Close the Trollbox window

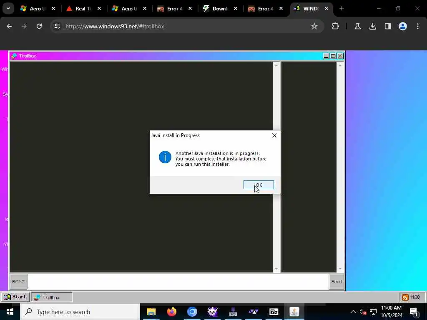click(340, 56)
